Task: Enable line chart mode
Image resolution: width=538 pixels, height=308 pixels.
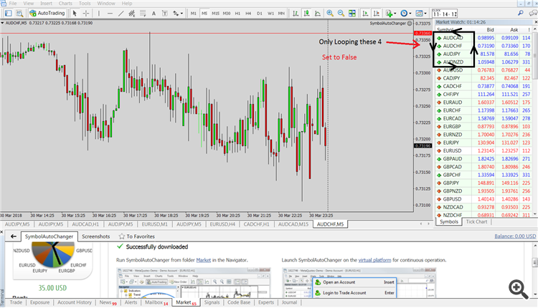Action: [x=318, y=13]
